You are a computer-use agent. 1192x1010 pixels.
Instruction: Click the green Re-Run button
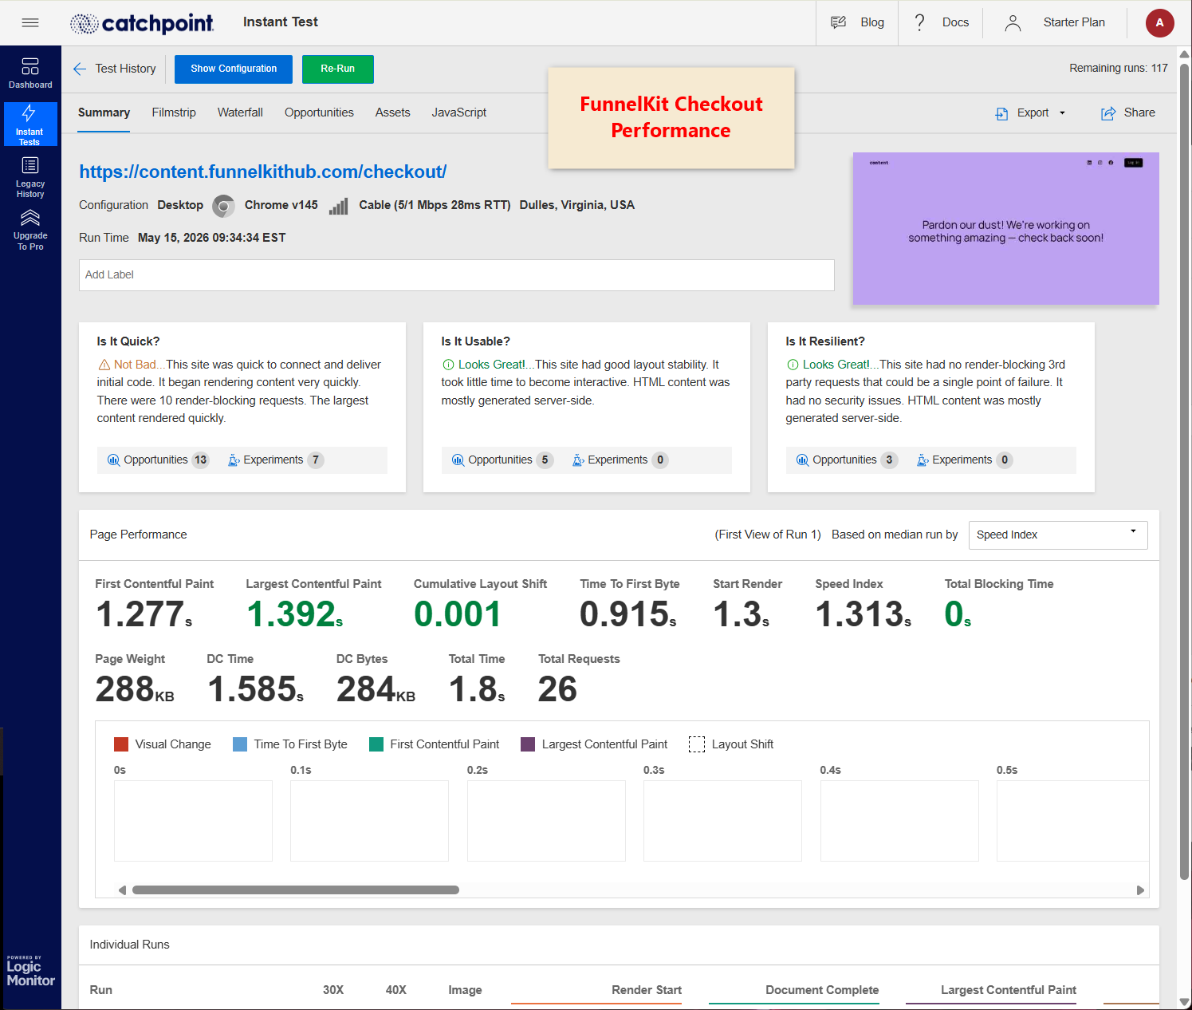point(337,69)
